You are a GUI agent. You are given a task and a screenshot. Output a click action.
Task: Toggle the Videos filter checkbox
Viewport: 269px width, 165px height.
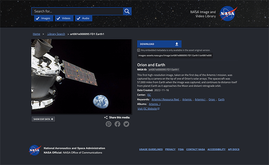pyautogui.click(x=59, y=18)
